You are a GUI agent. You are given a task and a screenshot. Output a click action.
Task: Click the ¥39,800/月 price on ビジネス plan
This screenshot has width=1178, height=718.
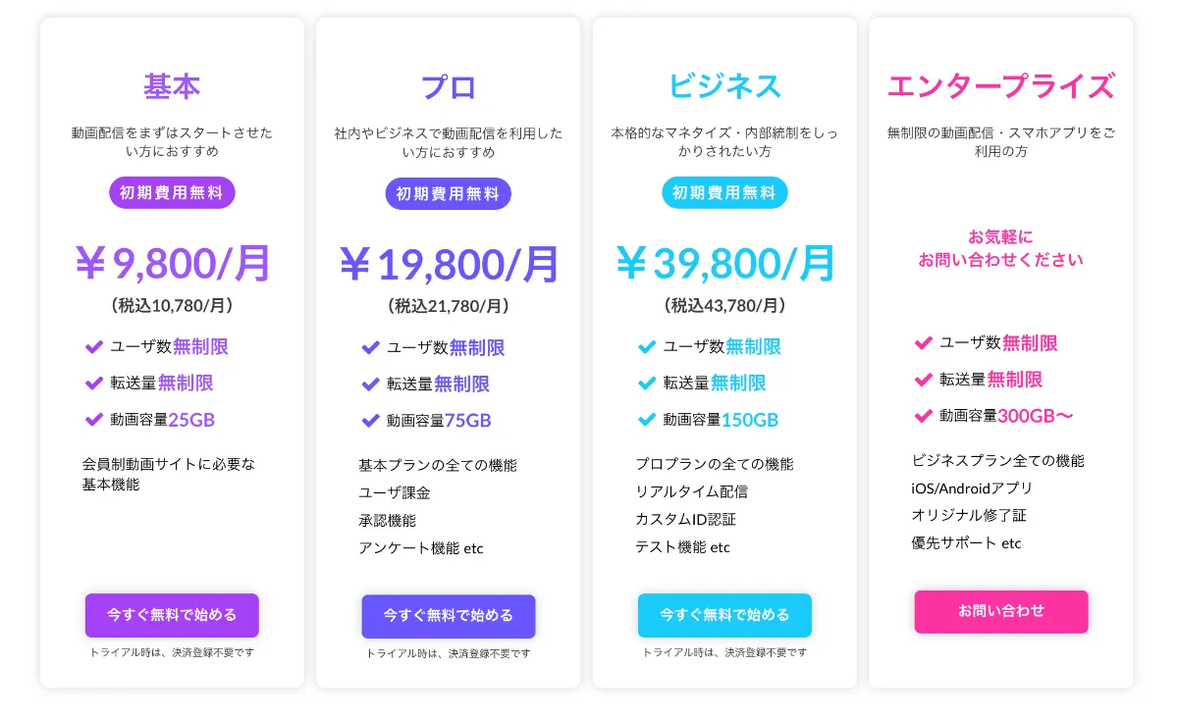tap(724, 262)
